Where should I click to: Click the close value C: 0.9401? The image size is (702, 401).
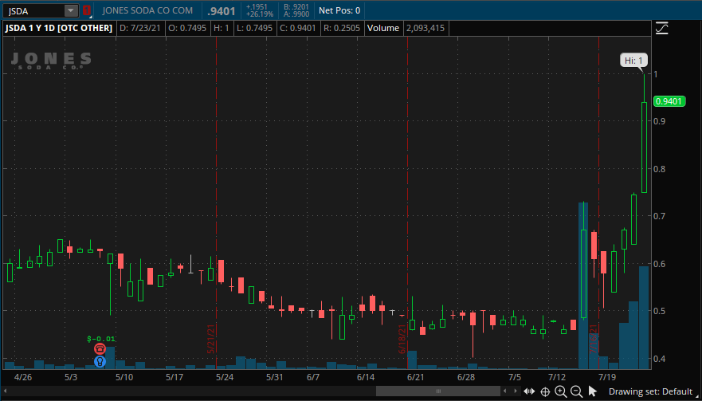coord(298,28)
